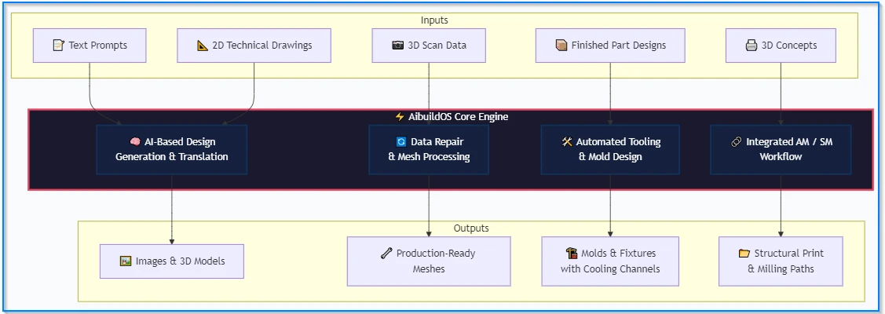
Task: Click the refresh icon in Data Repair node
Action: point(401,142)
